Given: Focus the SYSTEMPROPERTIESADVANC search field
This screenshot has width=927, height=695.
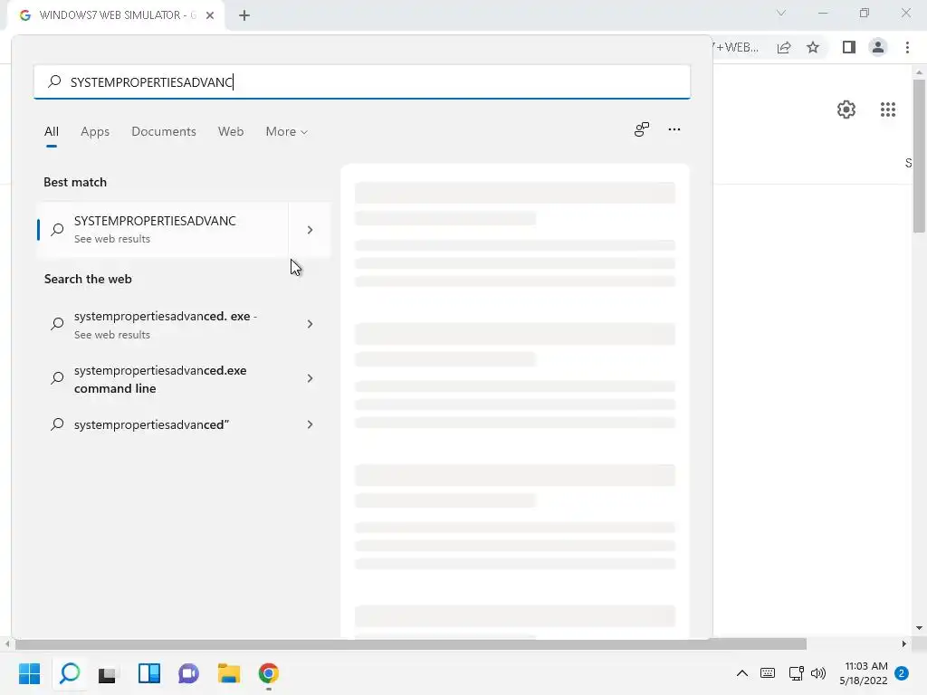Looking at the screenshot, I should 362,81.
